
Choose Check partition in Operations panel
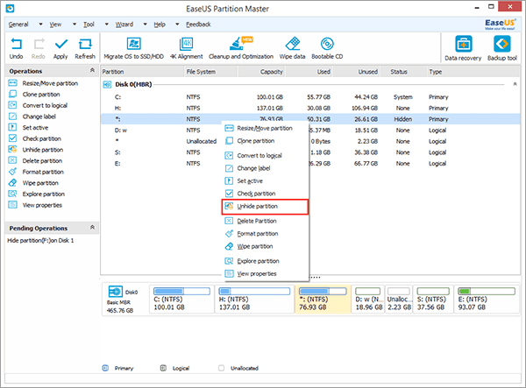[x=35, y=138]
